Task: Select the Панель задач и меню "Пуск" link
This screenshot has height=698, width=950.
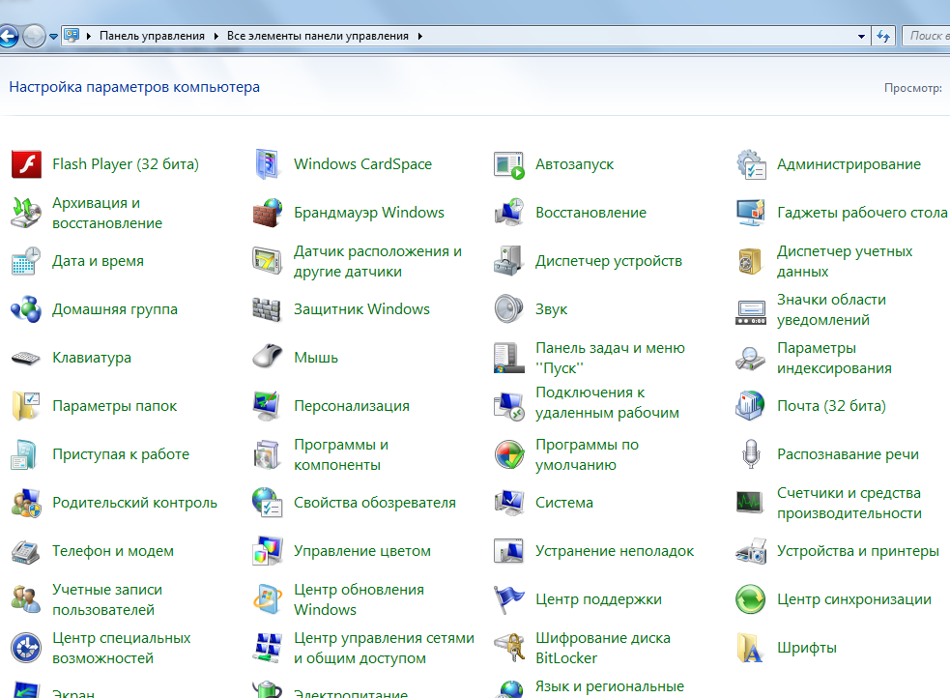Action: pyautogui.click(x=610, y=358)
